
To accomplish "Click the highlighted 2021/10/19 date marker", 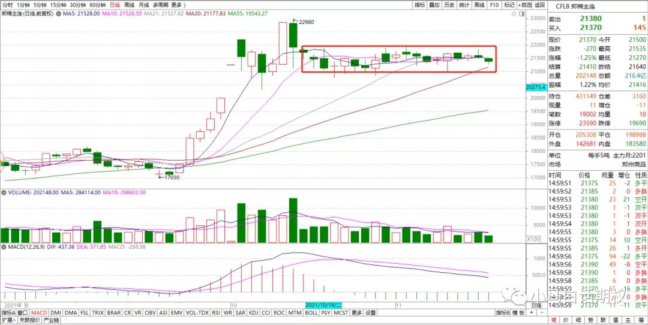I will [323, 305].
